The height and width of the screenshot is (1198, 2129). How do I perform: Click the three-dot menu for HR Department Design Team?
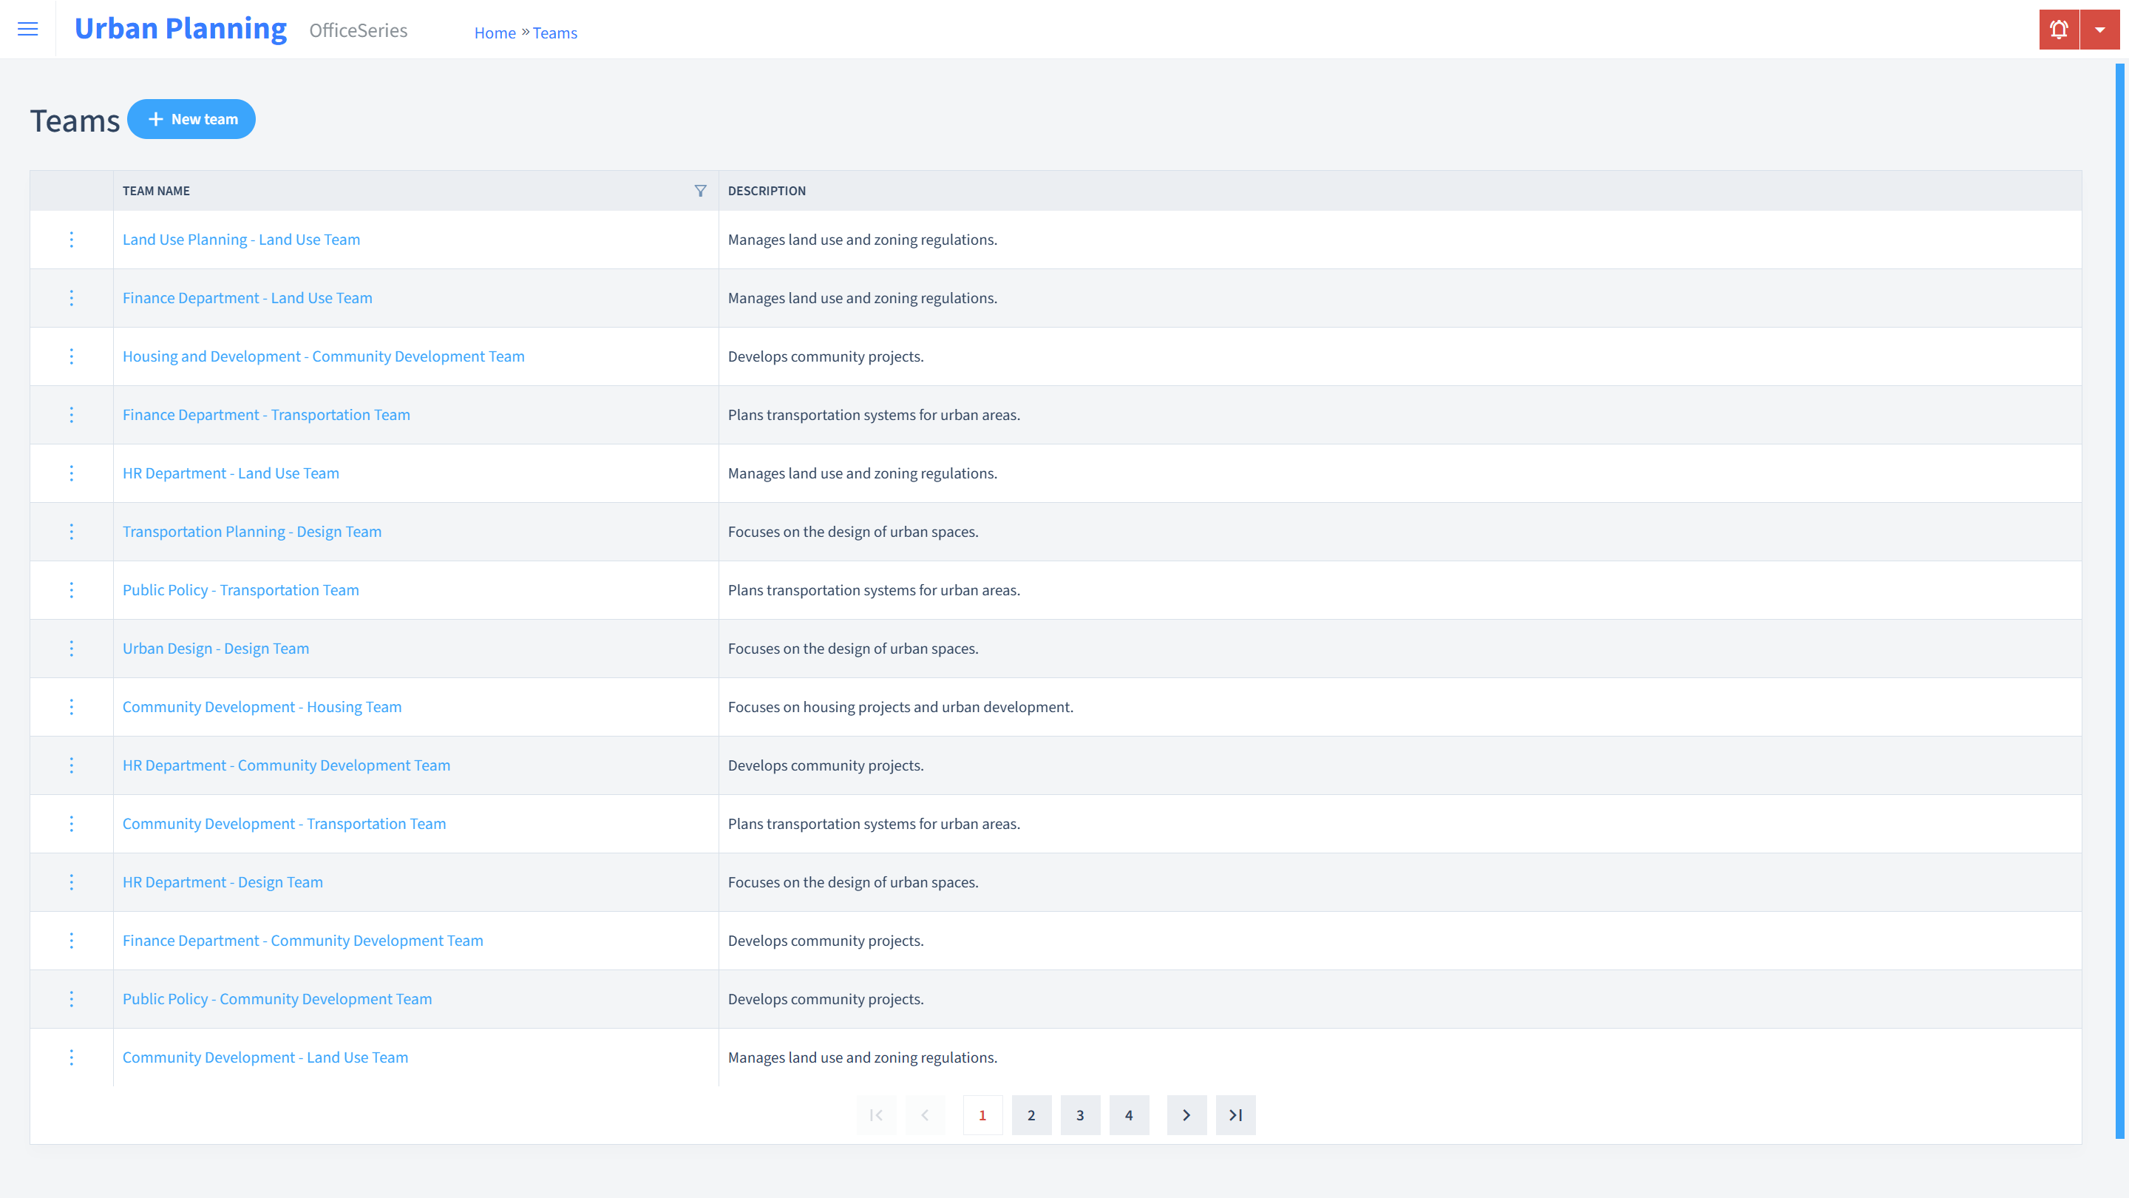point(72,882)
